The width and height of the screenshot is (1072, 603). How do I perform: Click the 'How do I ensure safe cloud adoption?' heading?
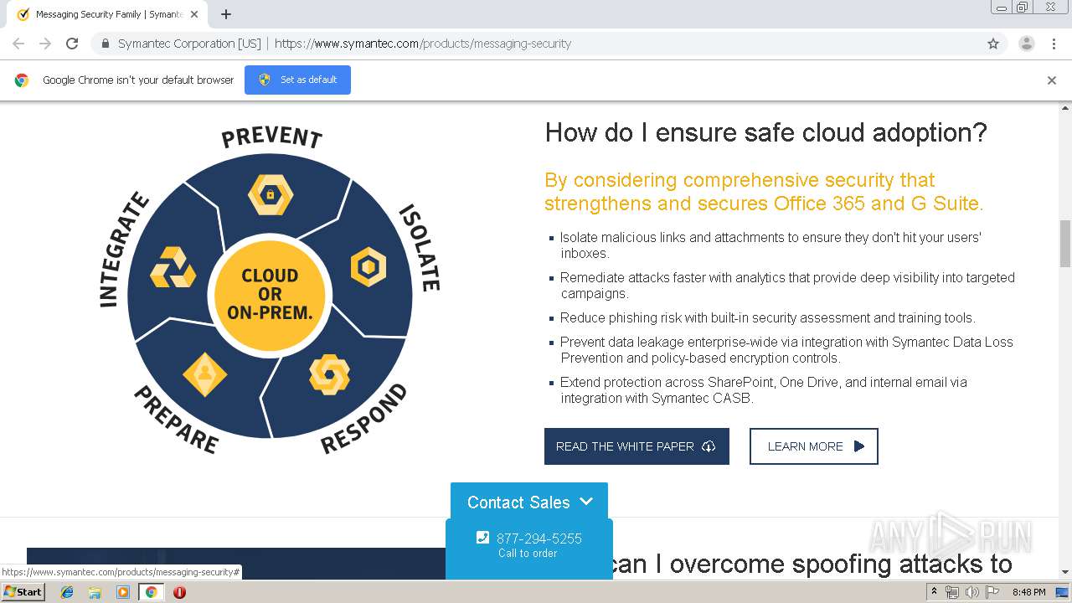766,132
